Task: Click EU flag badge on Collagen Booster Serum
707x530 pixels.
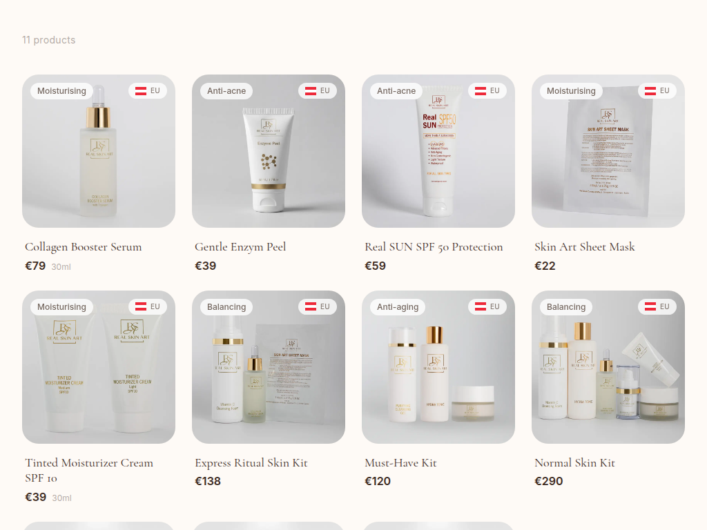Action: pos(148,90)
